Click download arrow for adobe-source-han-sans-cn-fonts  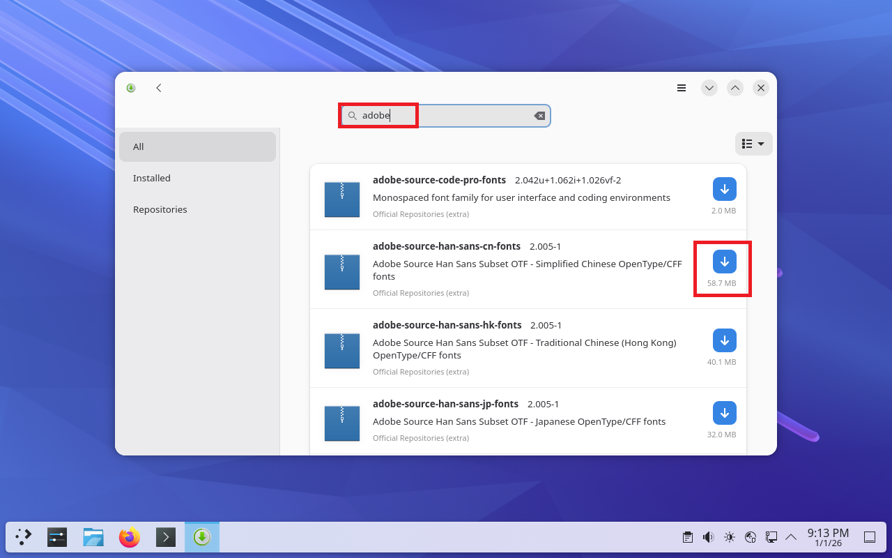click(724, 262)
